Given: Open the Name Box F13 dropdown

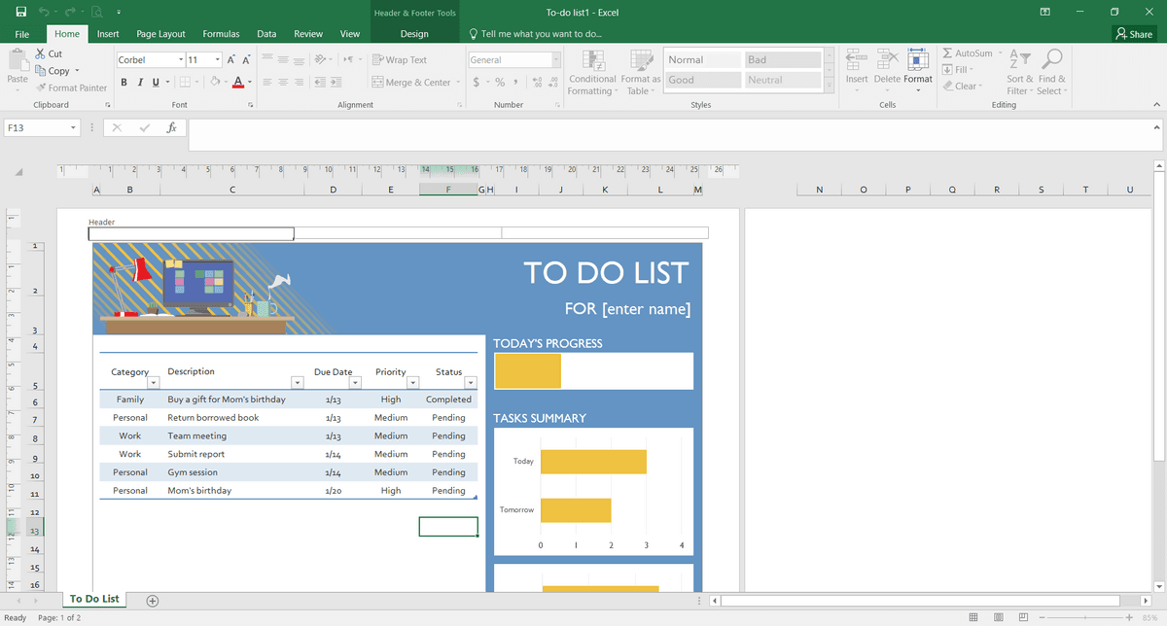Looking at the screenshot, I should [x=74, y=127].
